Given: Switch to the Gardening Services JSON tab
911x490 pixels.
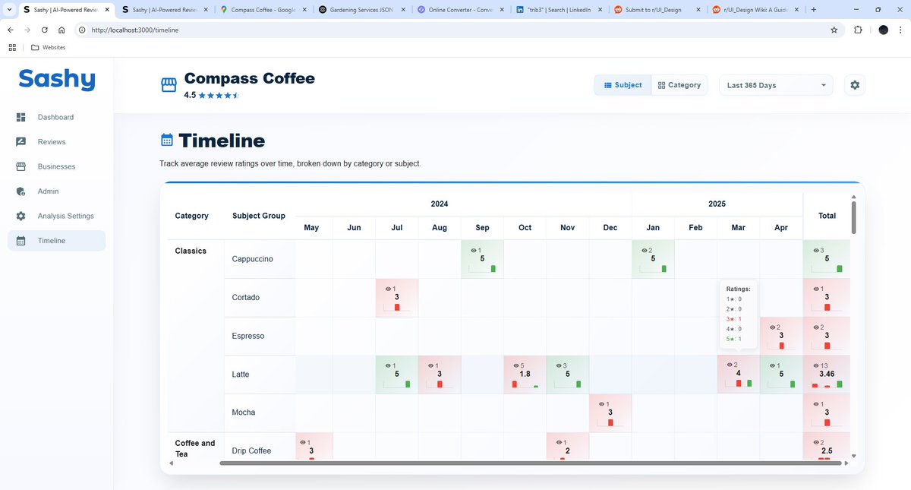Looking at the screenshot, I should coord(361,9).
